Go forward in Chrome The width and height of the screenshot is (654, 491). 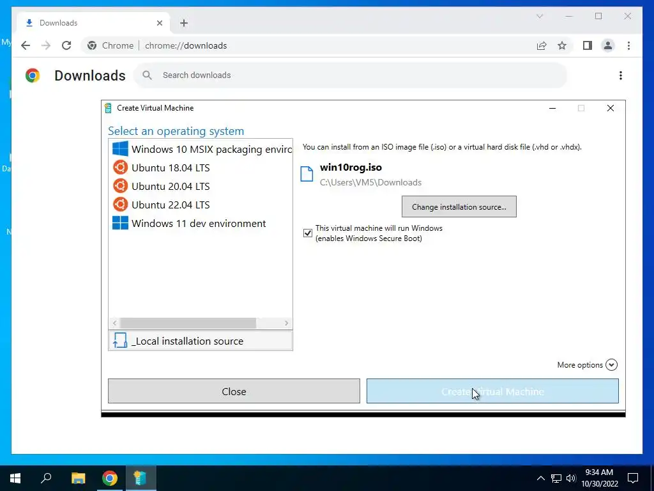(x=46, y=45)
